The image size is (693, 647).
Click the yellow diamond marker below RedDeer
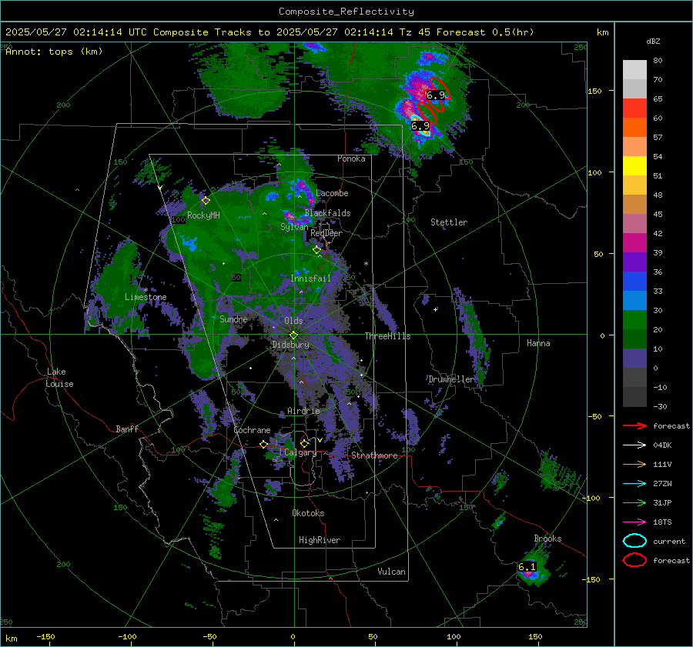point(316,250)
